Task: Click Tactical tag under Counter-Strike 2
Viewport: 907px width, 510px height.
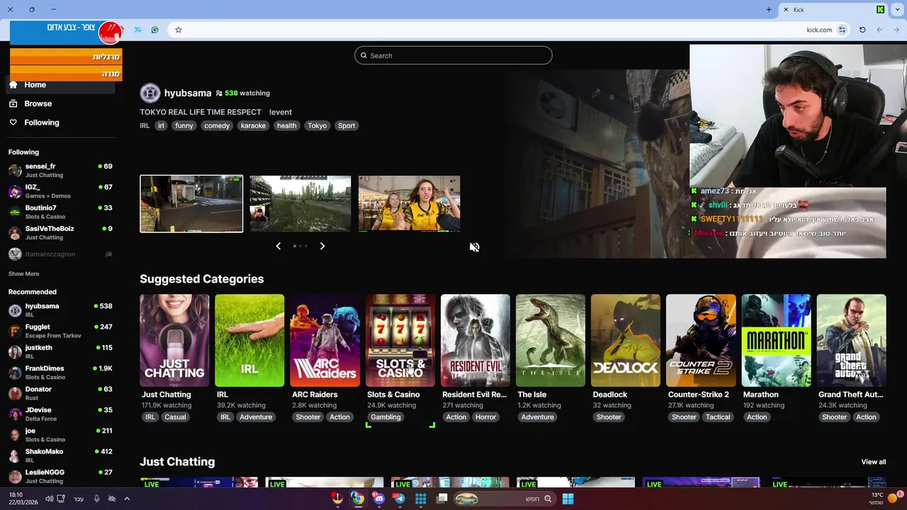Action: point(718,417)
